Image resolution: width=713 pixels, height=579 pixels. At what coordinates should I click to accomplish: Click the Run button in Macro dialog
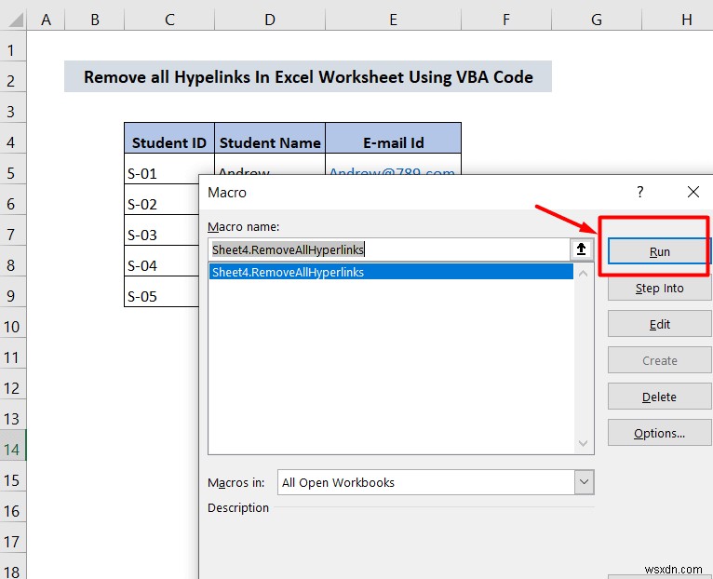(x=659, y=251)
